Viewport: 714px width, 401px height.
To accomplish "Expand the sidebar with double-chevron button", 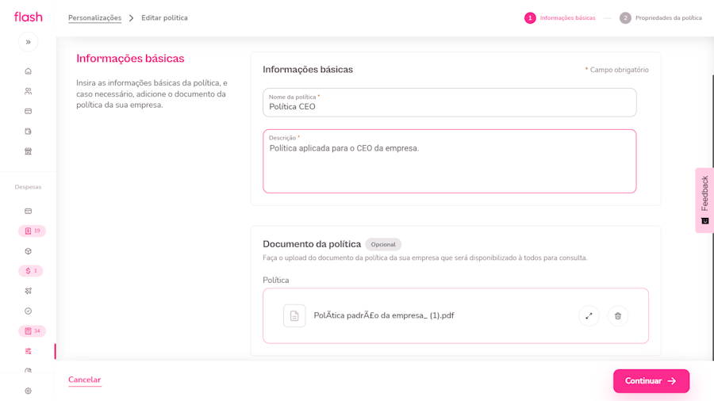I will coord(28,42).
